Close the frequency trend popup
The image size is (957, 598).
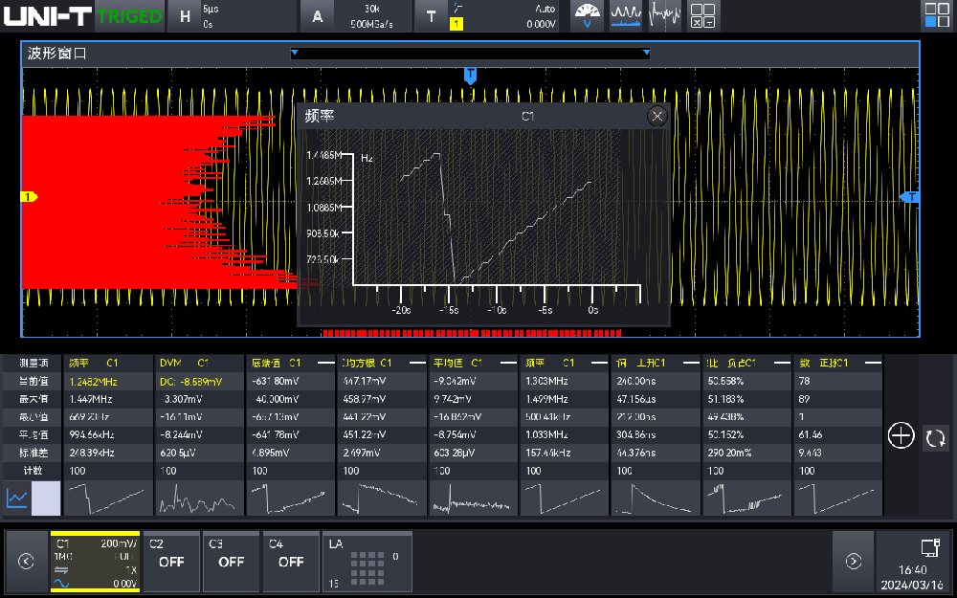(x=657, y=116)
